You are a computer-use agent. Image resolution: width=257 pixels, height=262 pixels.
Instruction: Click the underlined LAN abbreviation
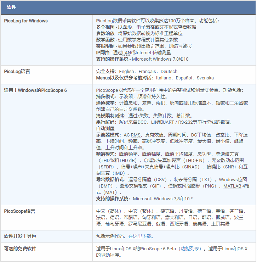(126, 53)
